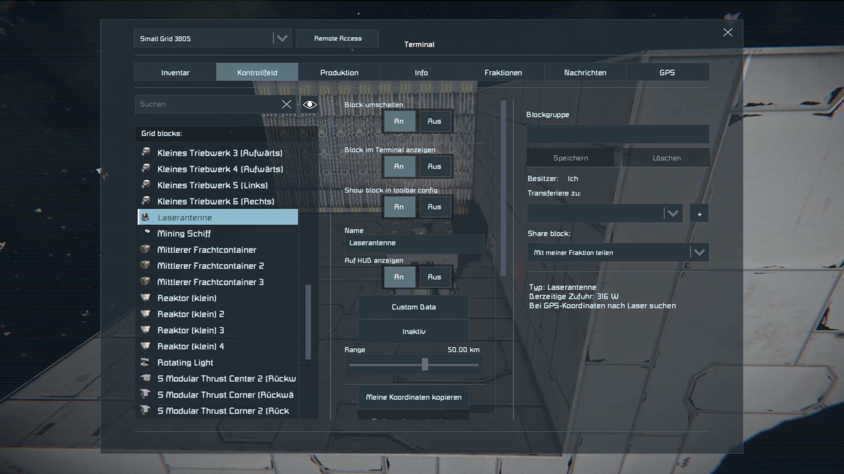Click the Mining Schiff block icon
Viewport: 844px width, 474px height.
[146, 233]
